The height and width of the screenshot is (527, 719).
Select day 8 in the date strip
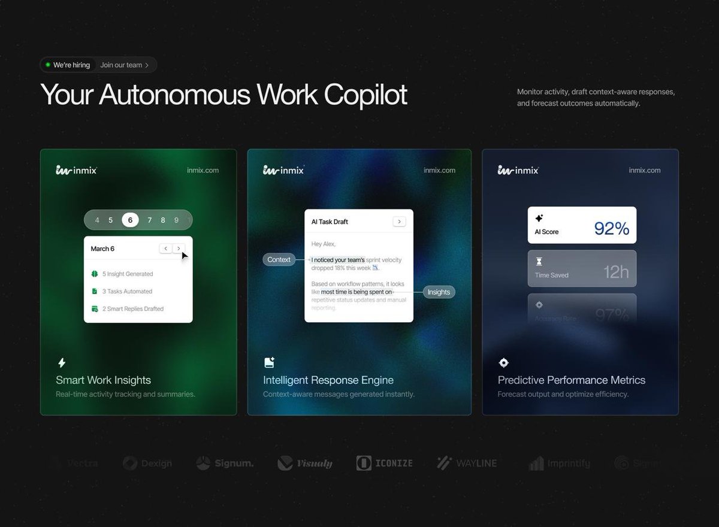pos(163,220)
